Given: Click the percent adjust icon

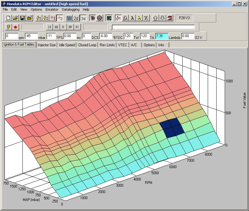Looking at the screenshot, I should point(146,18).
